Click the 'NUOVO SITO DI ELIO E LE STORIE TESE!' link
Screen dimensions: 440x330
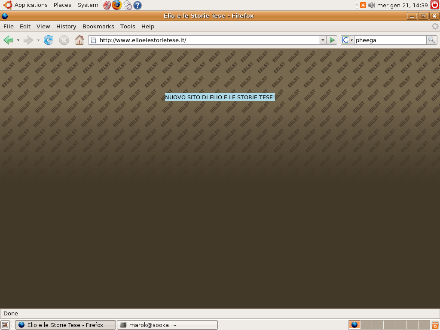point(220,97)
